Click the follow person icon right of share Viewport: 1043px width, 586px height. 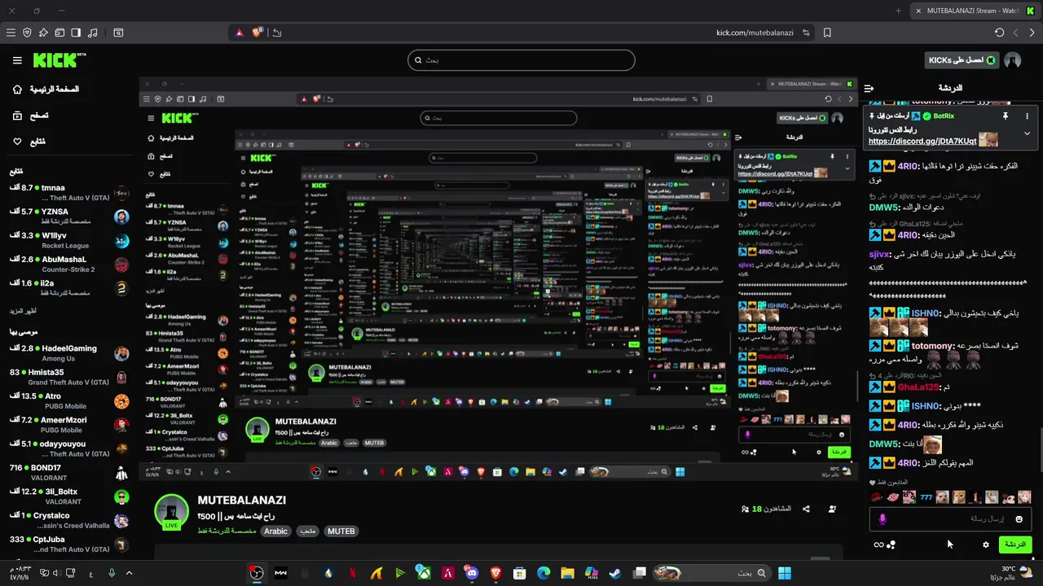click(x=832, y=509)
